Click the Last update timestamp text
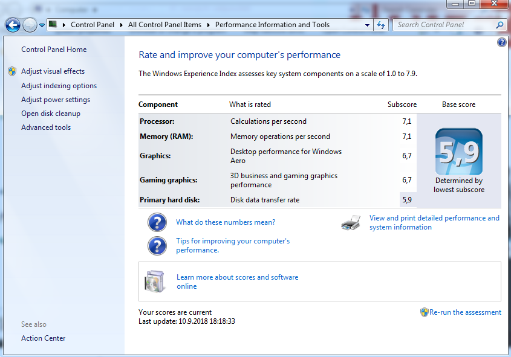This screenshot has height=357, width=511. pyautogui.click(x=187, y=321)
